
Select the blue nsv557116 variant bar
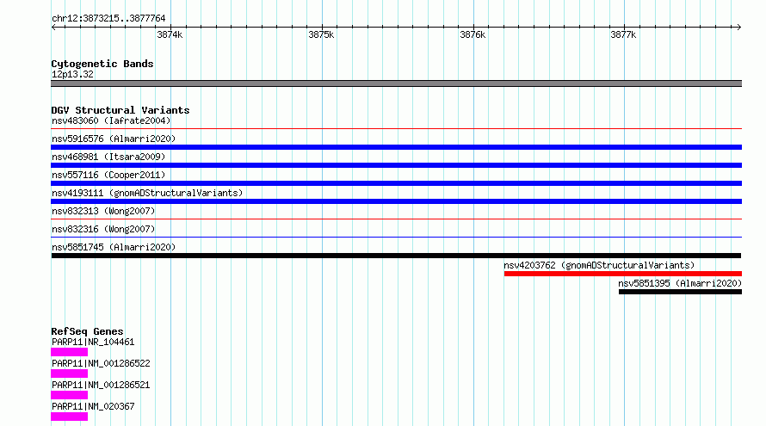(x=396, y=183)
